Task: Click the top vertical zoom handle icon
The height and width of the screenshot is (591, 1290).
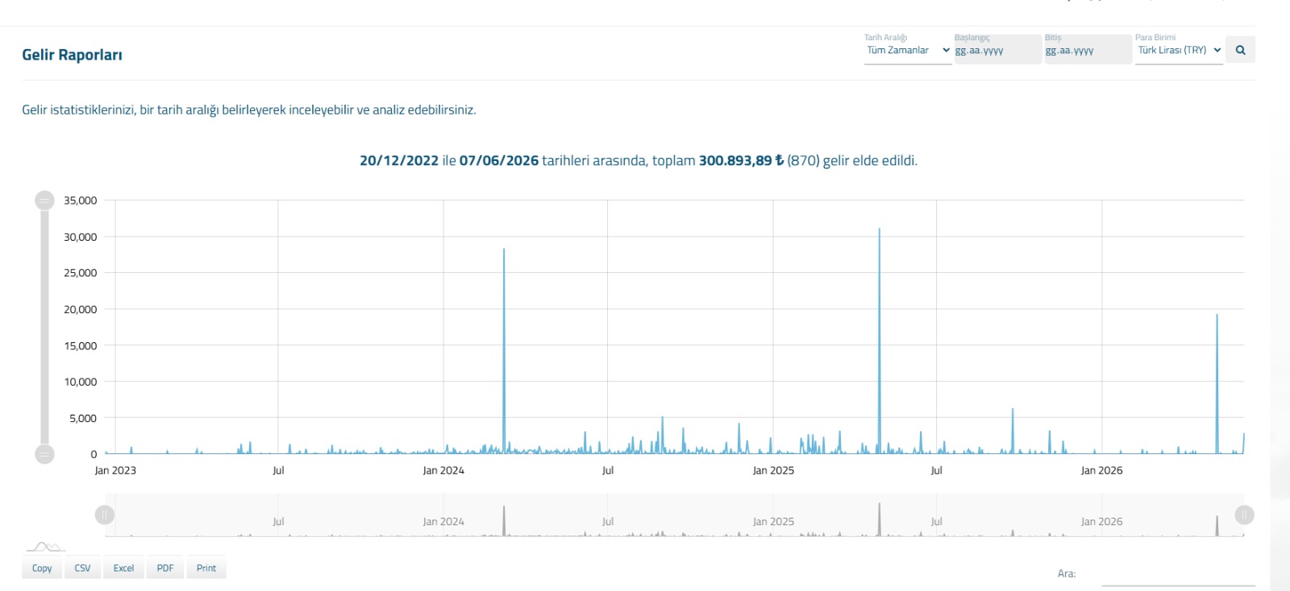Action: click(44, 200)
